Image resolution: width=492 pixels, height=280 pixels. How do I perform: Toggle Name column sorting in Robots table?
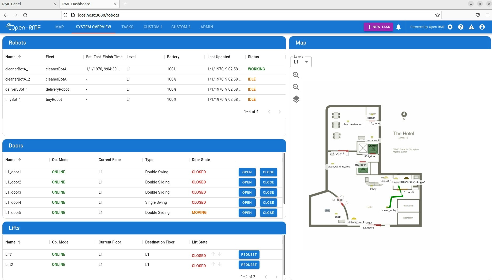(x=13, y=57)
